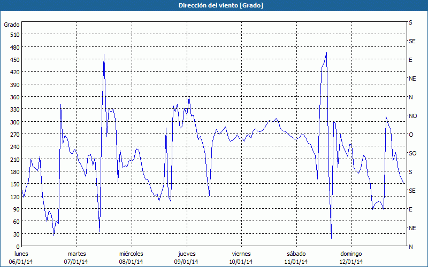Screen dimensions: 428x267
Task: Click the date 11/01/14
Action: pos(296,262)
